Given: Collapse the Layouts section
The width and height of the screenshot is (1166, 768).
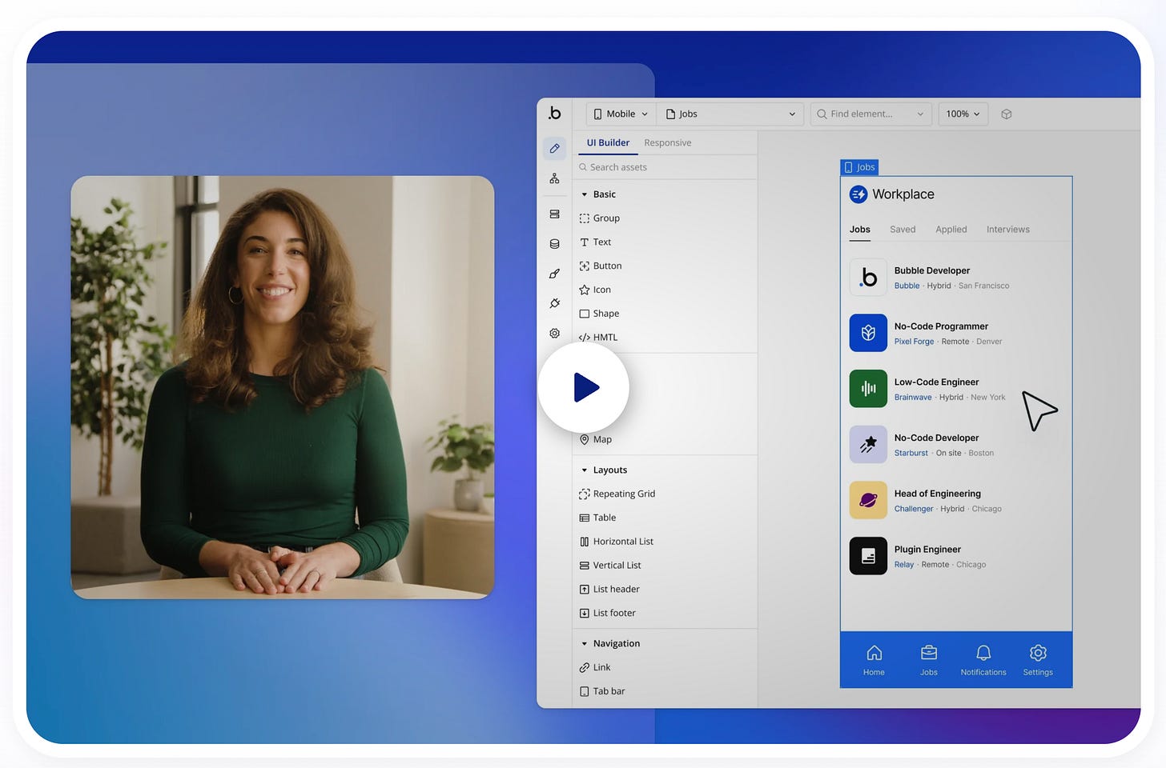Looking at the screenshot, I should tap(585, 470).
